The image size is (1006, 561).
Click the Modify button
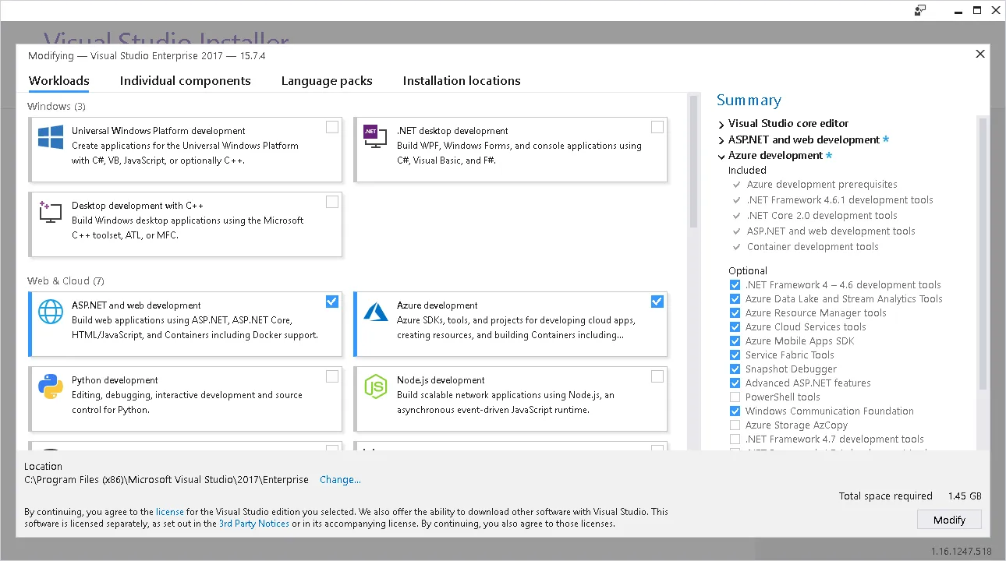949,520
